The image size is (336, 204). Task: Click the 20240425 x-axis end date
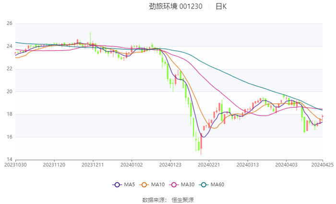(x=323, y=164)
